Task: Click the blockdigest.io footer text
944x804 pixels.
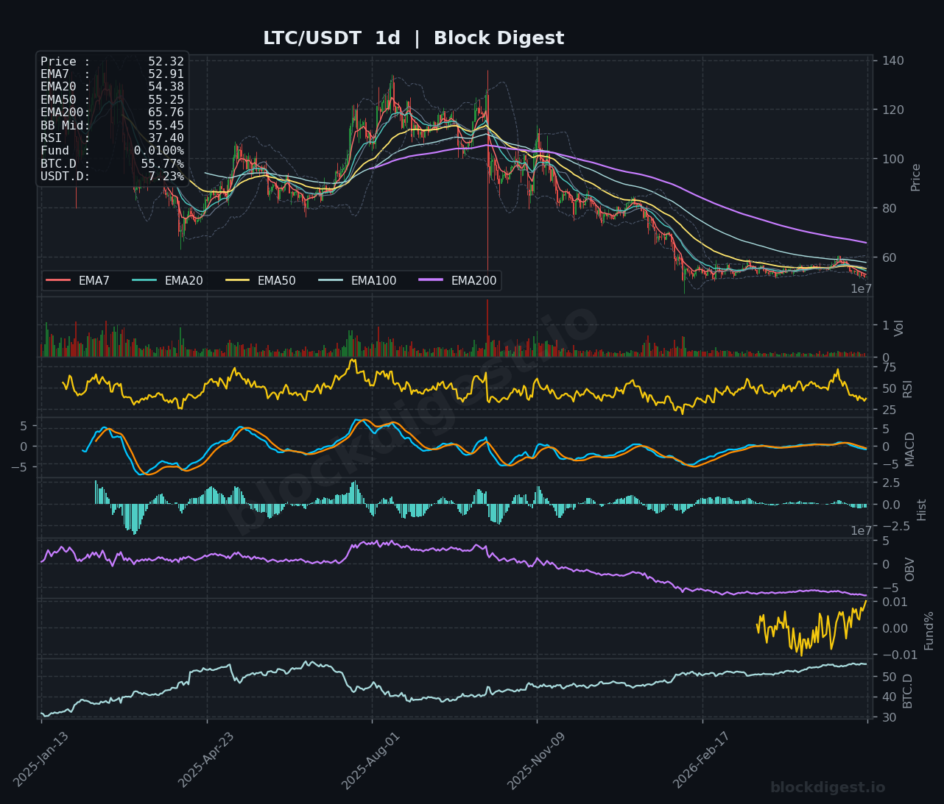Action: pos(828,788)
